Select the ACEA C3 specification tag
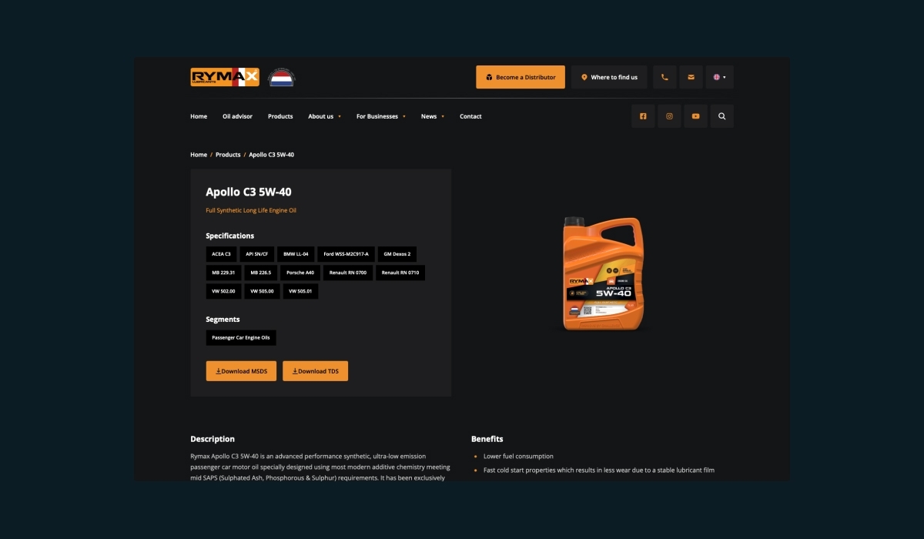Image resolution: width=924 pixels, height=539 pixels. [x=221, y=253]
